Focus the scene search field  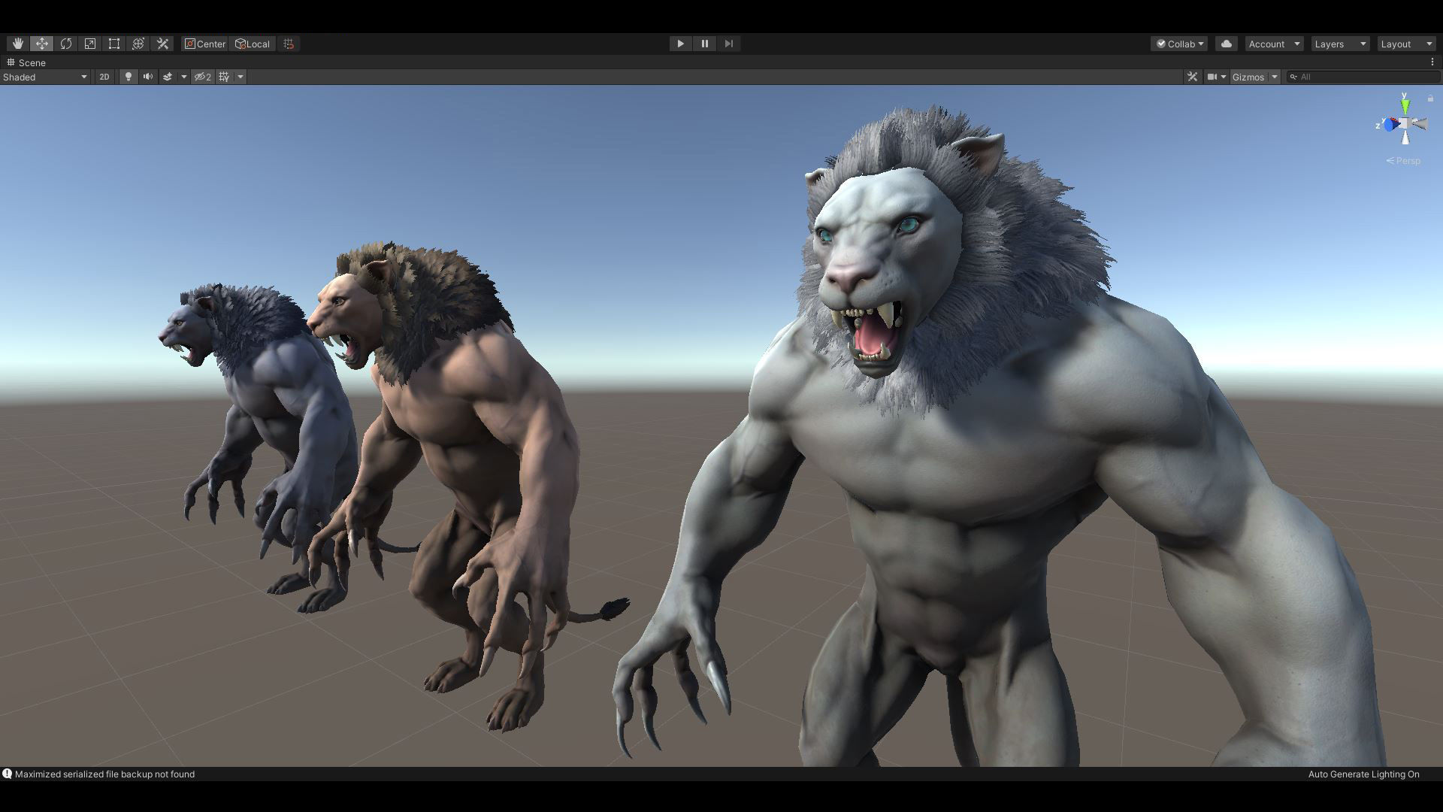(x=1363, y=77)
